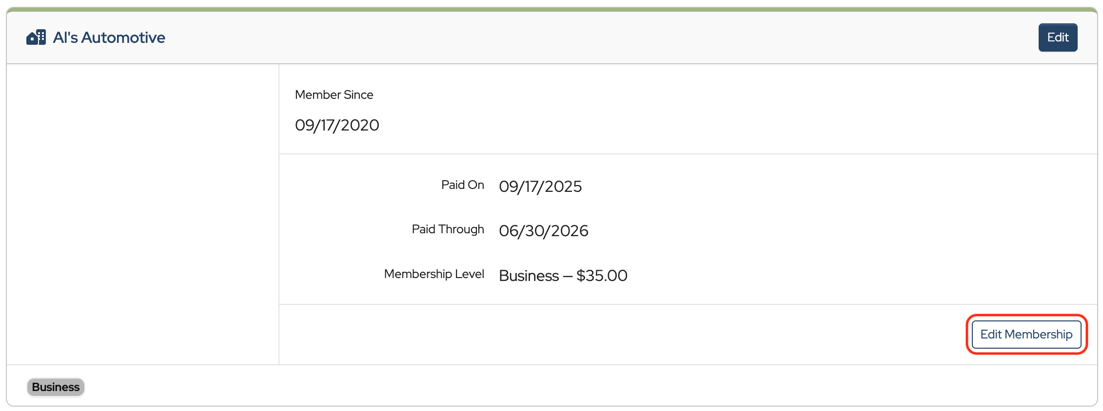Select the 09/17/2020 member since date
Viewport: 1103px width, 411px height.
click(x=337, y=125)
